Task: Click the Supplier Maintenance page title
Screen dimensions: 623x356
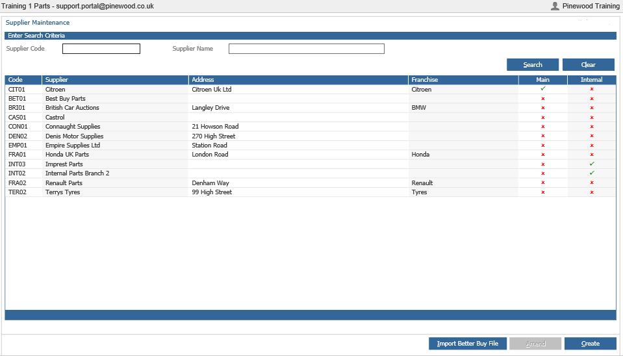Action: tap(37, 23)
